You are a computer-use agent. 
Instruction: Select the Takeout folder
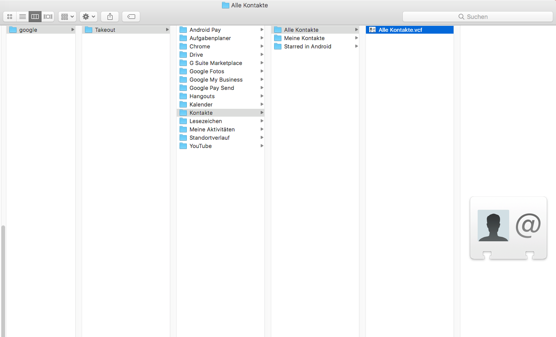(126, 30)
